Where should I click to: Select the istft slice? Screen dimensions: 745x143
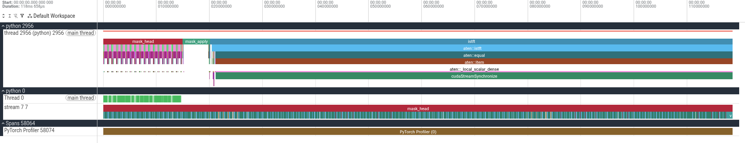coord(471,41)
